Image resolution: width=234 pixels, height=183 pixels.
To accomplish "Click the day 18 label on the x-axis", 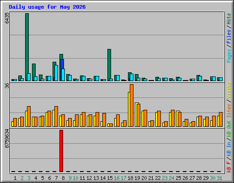I will click(130, 178).
